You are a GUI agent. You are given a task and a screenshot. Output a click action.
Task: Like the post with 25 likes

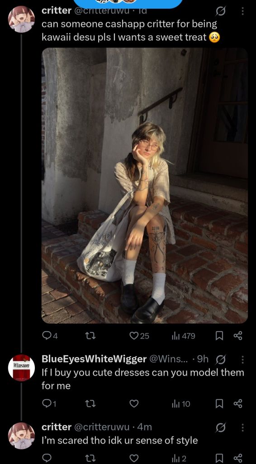click(x=139, y=336)
